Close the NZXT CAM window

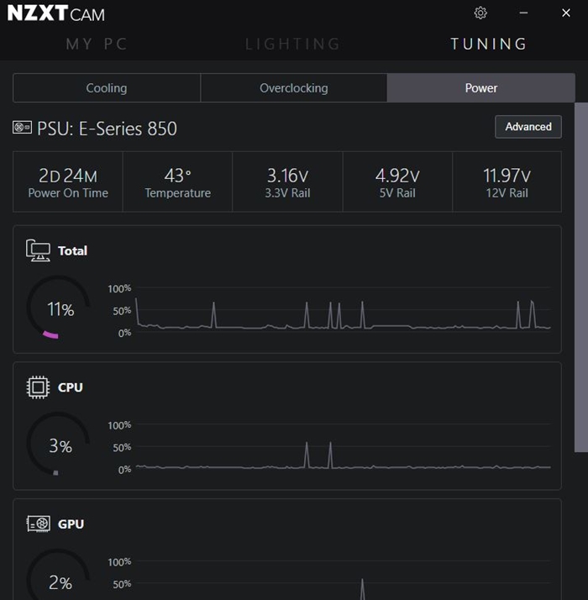click(566, 13)
